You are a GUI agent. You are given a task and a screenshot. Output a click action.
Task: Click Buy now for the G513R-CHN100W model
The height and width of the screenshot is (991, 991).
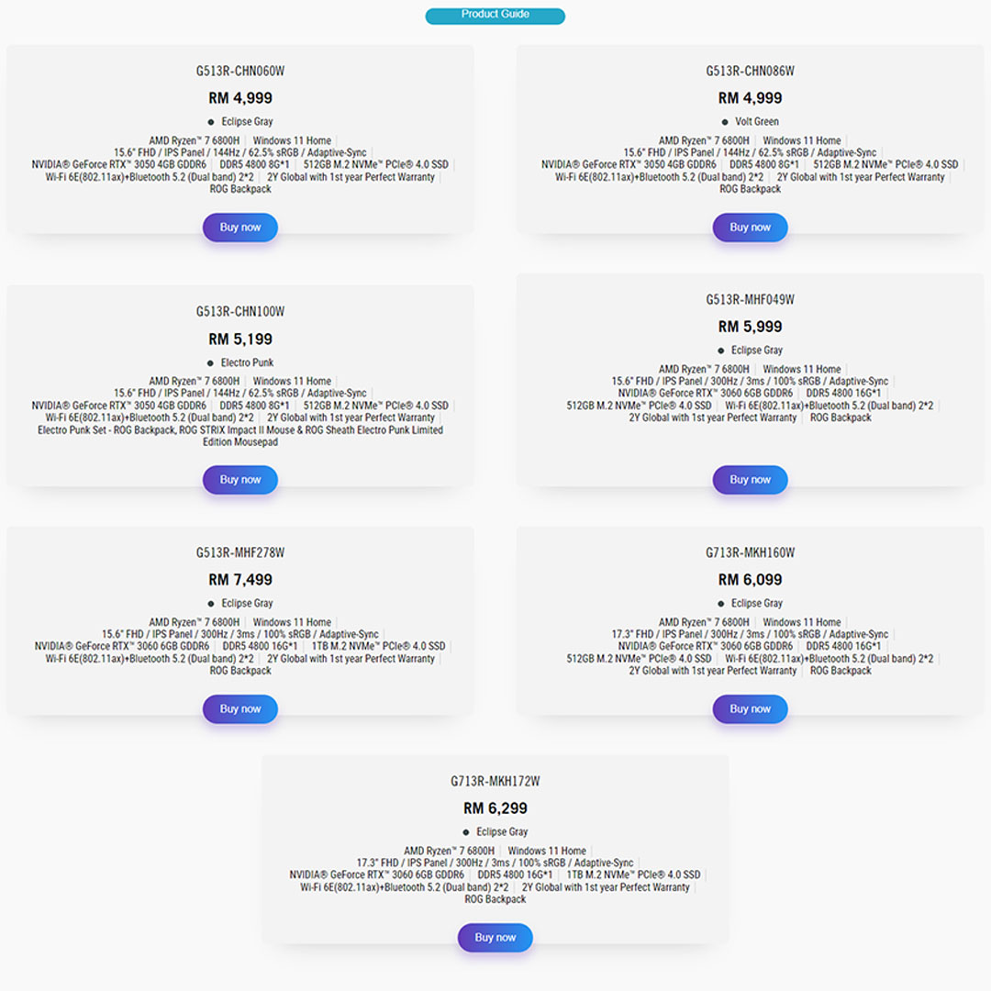tap(239, 479)
